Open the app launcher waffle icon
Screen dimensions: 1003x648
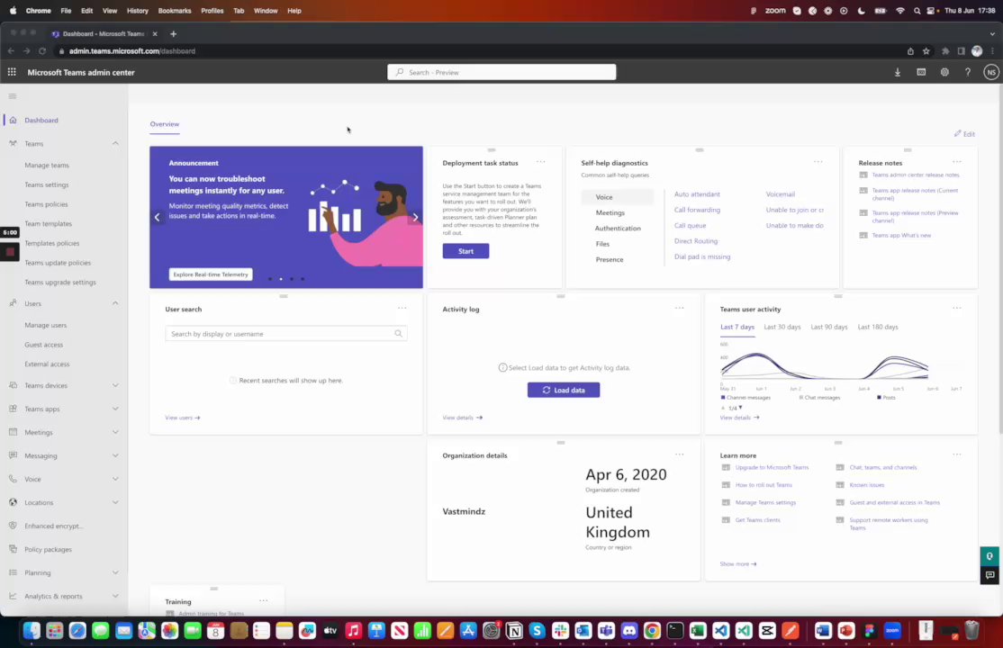12,72
